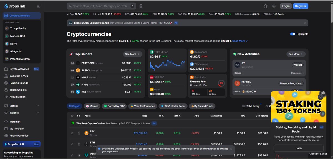Click the Login button

[x=286, y=6]
